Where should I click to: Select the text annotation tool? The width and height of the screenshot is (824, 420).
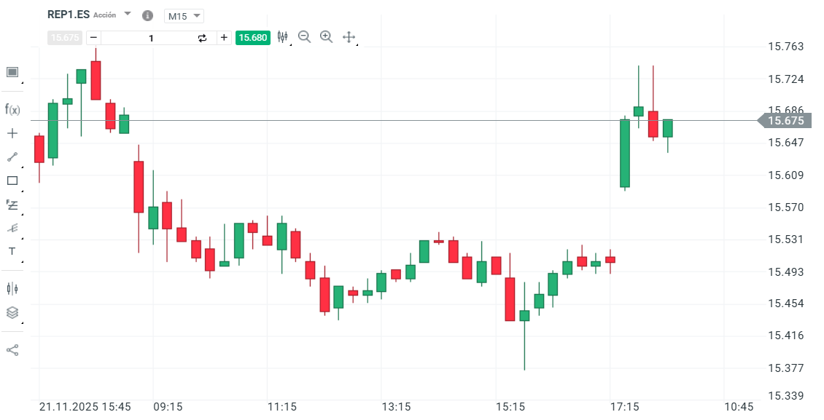click(x=12, y=251)
